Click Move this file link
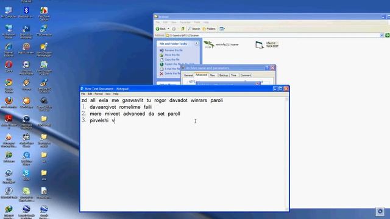 (172, 55)
